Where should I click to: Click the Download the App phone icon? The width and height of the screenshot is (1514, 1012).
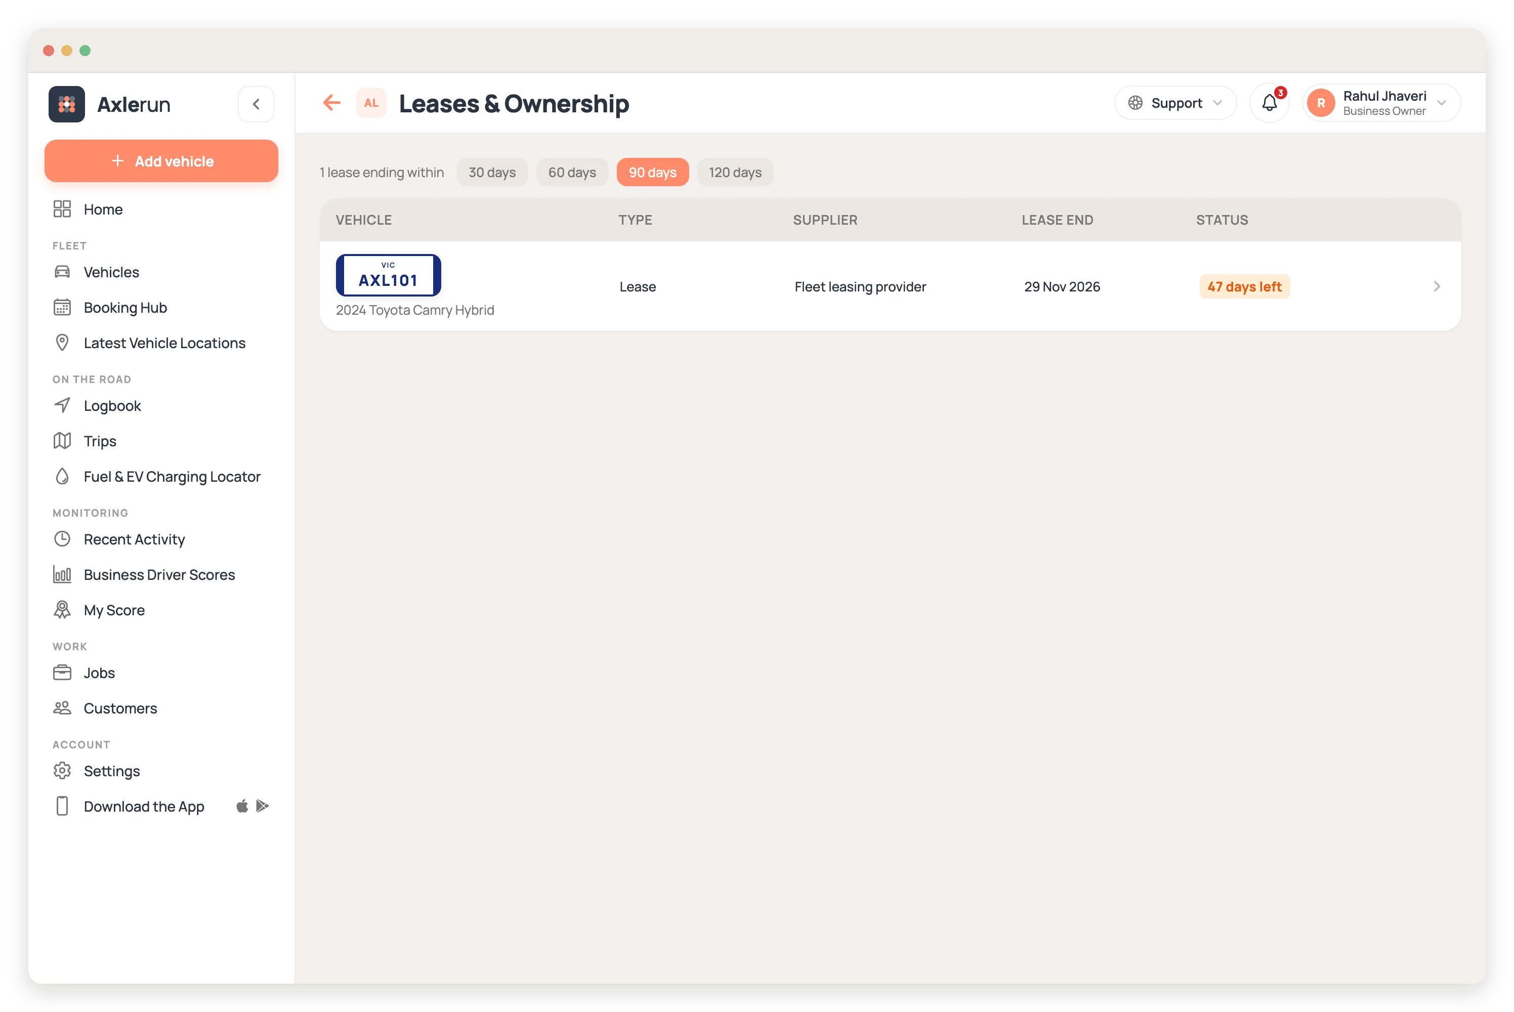62,806
